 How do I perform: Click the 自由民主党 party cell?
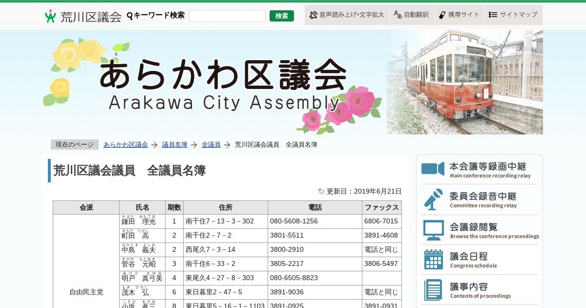point(86,292)
